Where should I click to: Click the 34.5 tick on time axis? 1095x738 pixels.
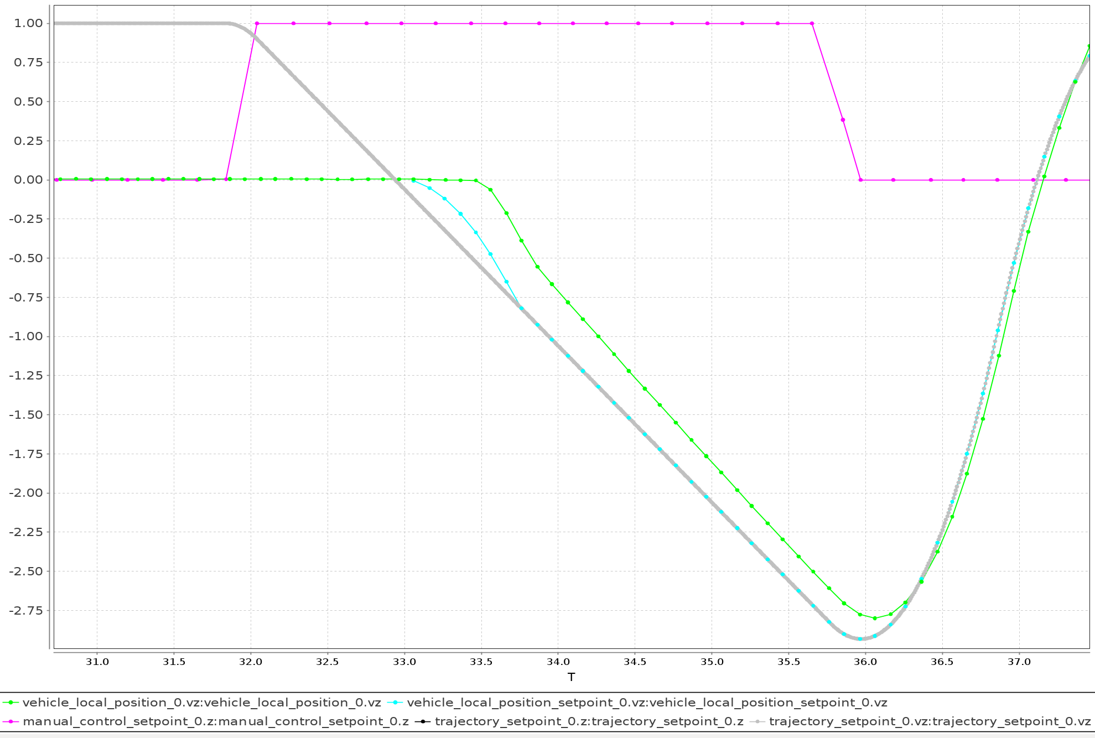[x=635, y=662]
